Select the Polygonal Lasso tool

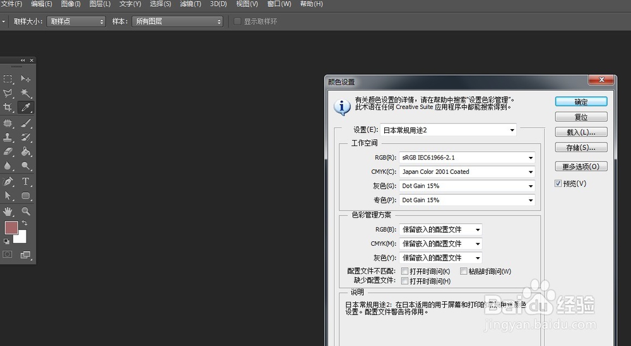(x=8, y=93)
